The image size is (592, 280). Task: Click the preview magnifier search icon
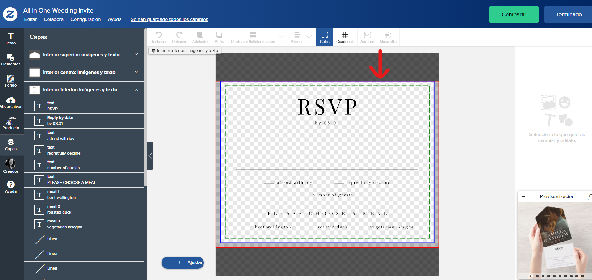[x=590, y=196]
